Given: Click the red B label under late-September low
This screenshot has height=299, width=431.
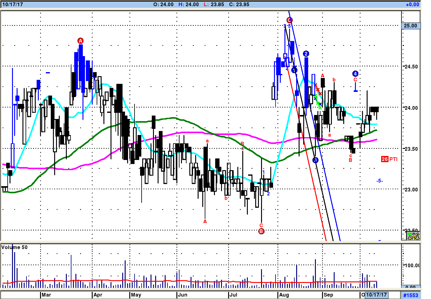Looking at the screenshot, I should [x=350, y=160].
